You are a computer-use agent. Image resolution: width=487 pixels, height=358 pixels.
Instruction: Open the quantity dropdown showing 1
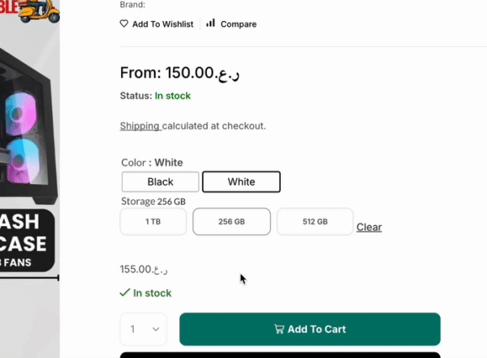[x=143, y=330]
